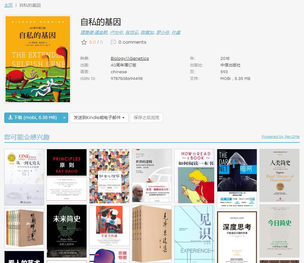This screenshot has width=304, height=263.
Task: Click the page count 593
Action: (x=224, y=72)
